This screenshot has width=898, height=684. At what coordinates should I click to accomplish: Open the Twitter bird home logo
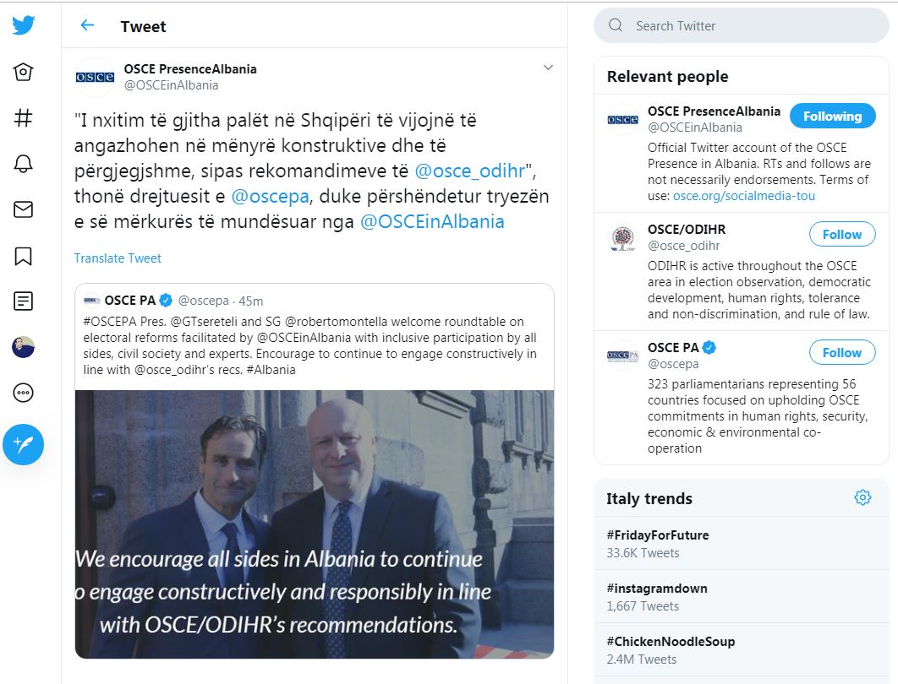pyautogui.click(x=23, y=24)
